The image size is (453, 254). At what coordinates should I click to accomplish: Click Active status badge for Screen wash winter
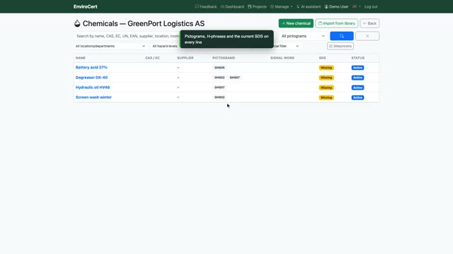click(357, 97)
